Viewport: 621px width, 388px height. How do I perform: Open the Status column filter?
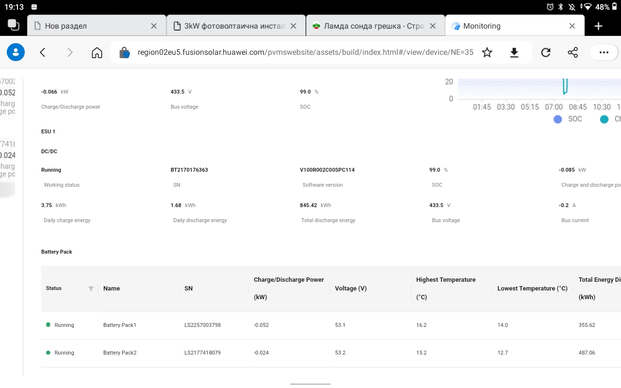(91, 289)
